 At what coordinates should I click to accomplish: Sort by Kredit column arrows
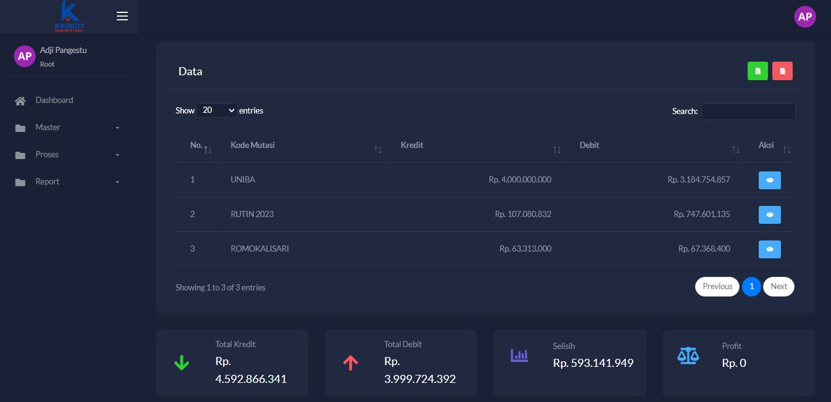[x=557, y=150]
